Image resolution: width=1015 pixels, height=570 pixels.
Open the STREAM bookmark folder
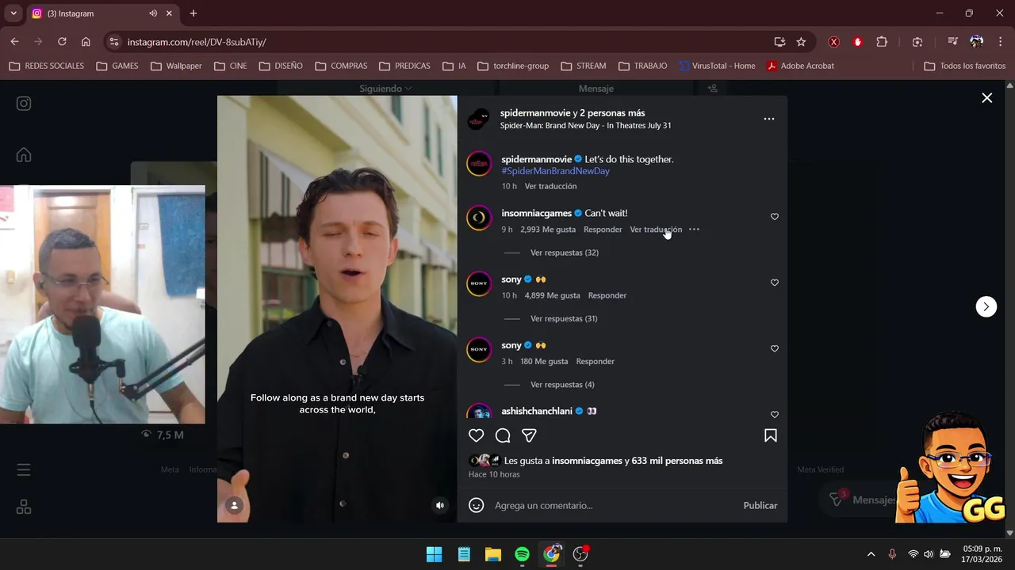coord(583,66)
